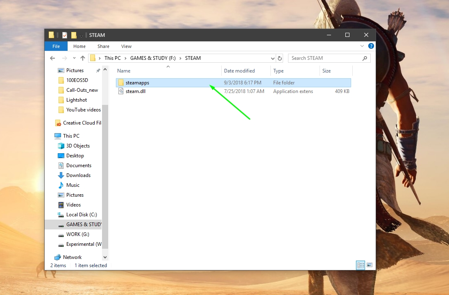Sort by Date modified column

click(x=239, y=71)
